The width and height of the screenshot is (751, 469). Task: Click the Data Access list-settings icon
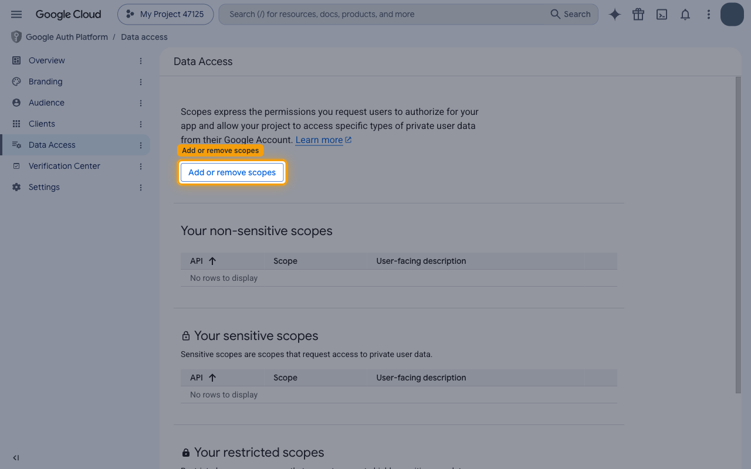(x=16, y=145)
